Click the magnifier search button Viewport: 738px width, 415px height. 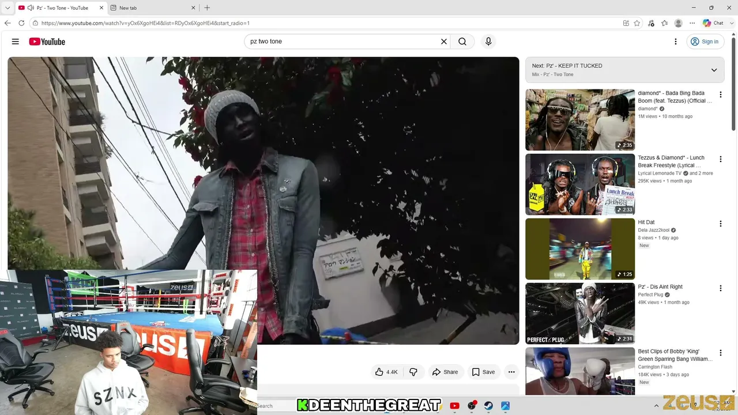[x=462, y=41]
